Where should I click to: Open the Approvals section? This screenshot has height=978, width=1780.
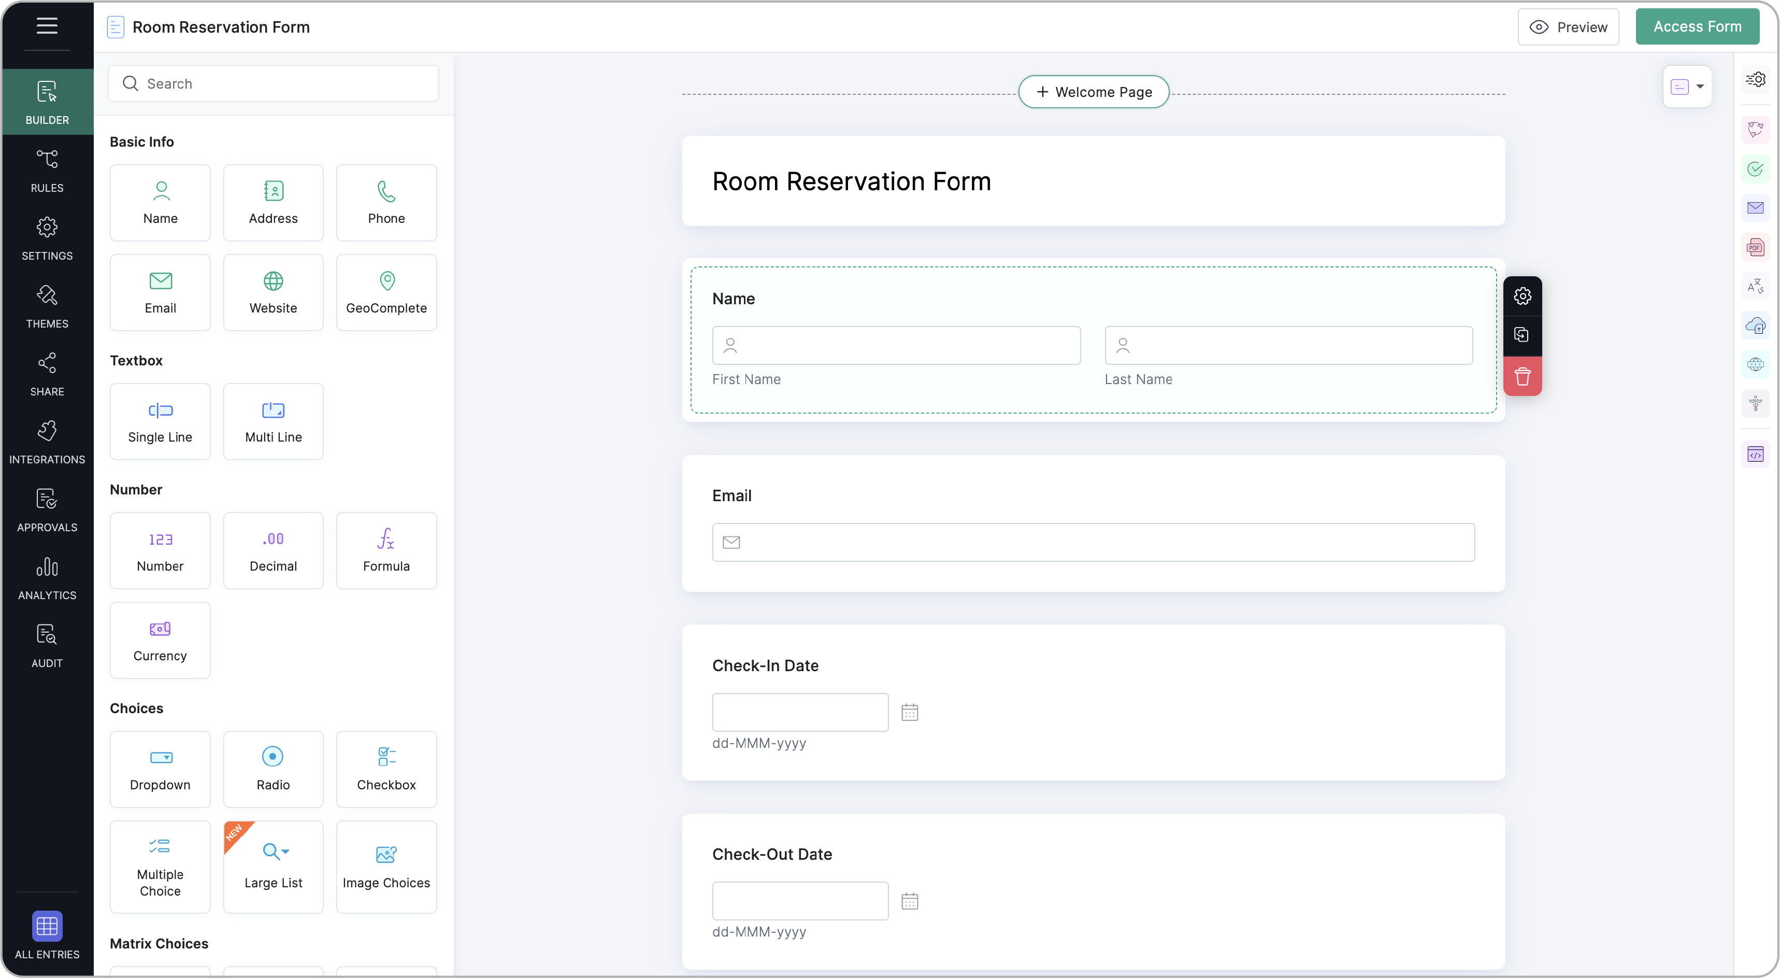point(47,509)
